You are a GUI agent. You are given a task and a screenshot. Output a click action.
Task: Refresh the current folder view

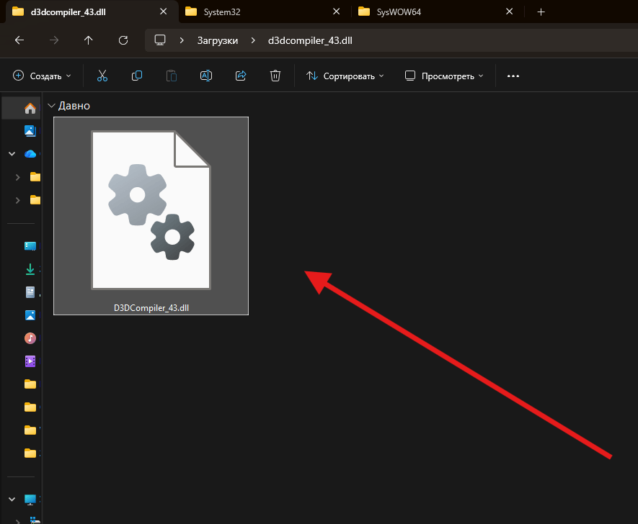coord(123,40)
